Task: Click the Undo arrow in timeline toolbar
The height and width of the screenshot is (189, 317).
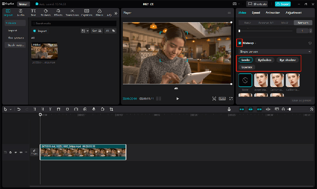Action: [x=19, y=109]
